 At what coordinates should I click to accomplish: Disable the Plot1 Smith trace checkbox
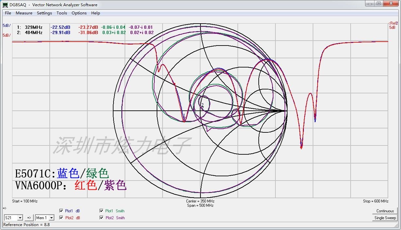point(101,211)
